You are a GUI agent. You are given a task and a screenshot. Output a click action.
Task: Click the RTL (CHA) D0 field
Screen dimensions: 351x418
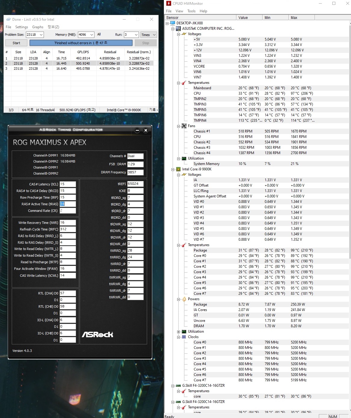point(68,293)
